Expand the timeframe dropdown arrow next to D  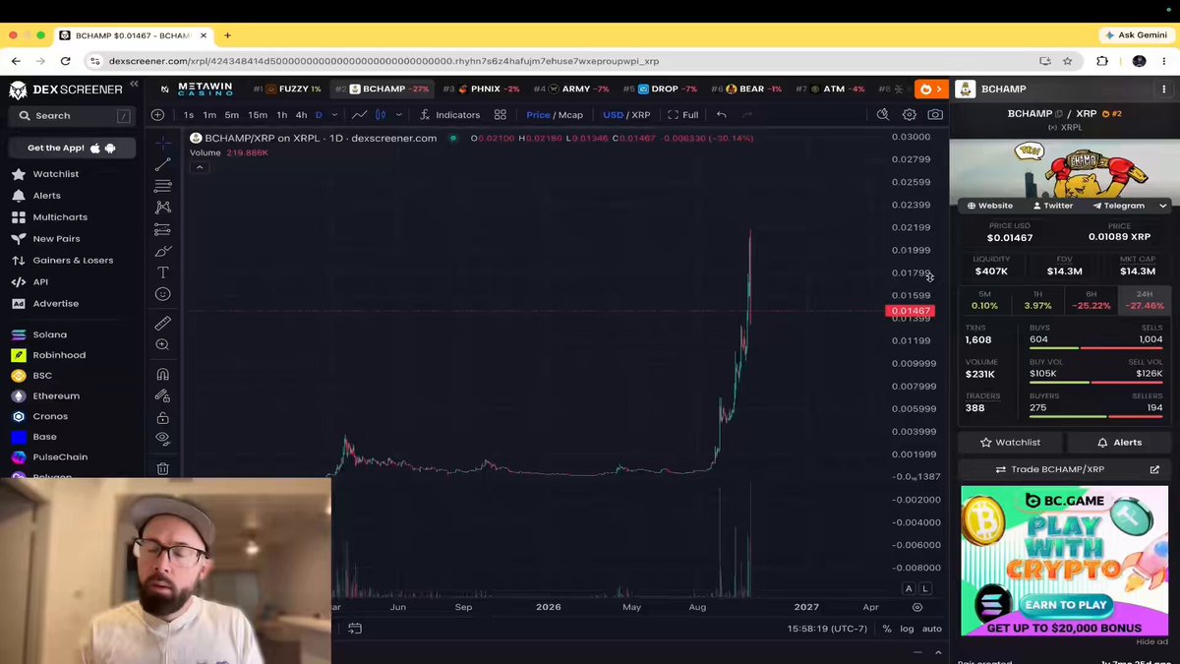click(334, 115)
